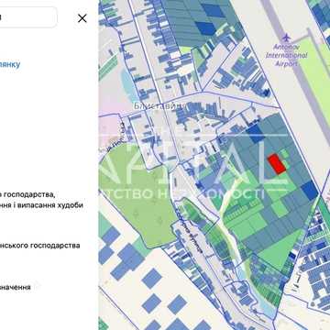
Task: Close the parcel info panel with the X
Action: click(x=82, y=18)
